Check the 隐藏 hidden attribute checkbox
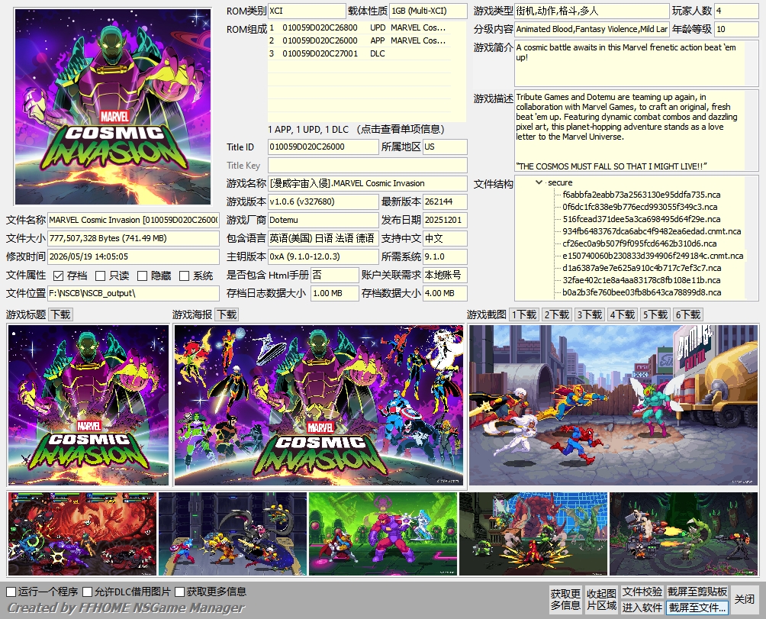The height and width of the screenshot is (619, 766). coord(142,276)
